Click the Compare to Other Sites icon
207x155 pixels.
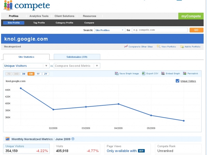pyautogui.click(x=126, y=47)
